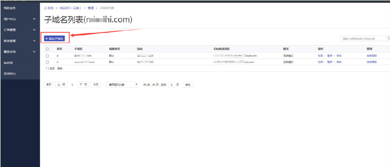This screenshot has height=167, width=390.
Task: Open 活动中心 in the sidebar
Action: 9,74
